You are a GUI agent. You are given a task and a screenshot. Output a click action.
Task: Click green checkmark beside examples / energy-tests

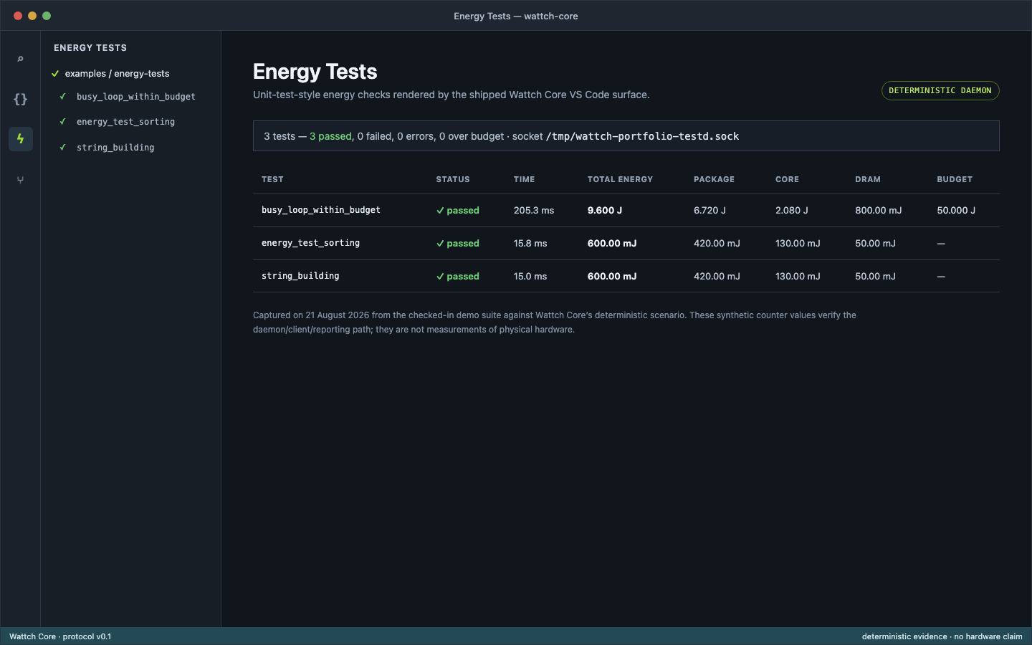[55, 74]
